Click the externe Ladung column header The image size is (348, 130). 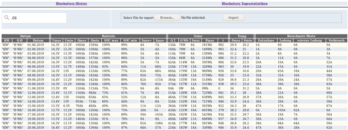click(x=309, y=41)
